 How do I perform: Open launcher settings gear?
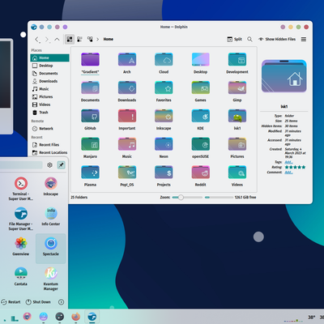click(49, 165)
